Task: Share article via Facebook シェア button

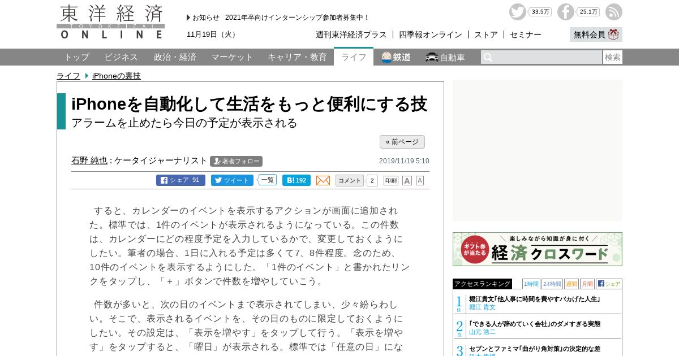Action: 181,180
